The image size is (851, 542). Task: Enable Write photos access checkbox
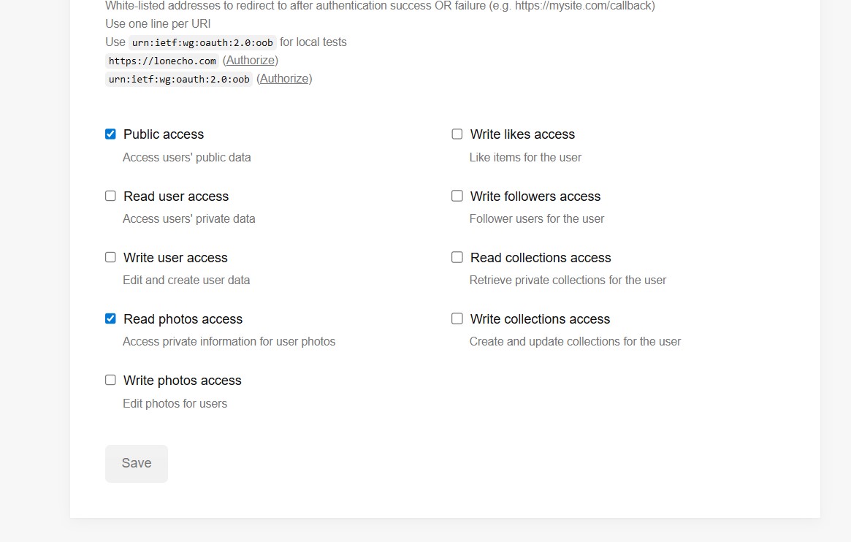coord(110,380)
